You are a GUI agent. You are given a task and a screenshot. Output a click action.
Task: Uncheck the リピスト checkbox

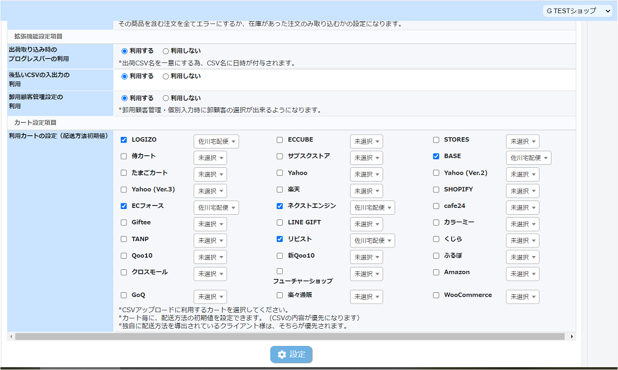(280, 239)
